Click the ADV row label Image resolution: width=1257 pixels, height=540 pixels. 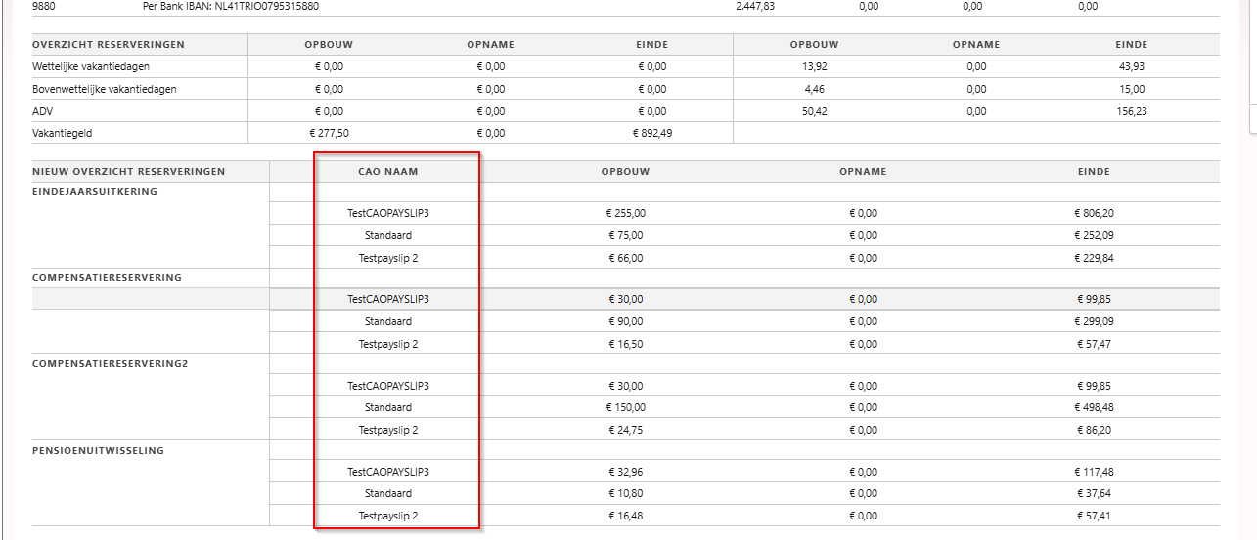[42, 110]
